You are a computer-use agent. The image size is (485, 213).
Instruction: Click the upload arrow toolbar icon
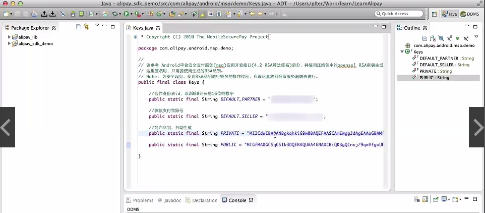click(44, 14)
